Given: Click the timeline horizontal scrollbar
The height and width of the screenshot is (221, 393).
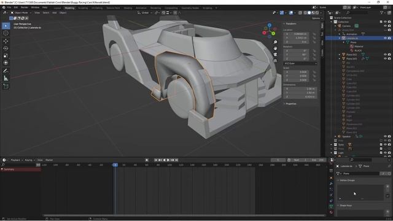Looking at the screenshot, I should click(184, 215).
